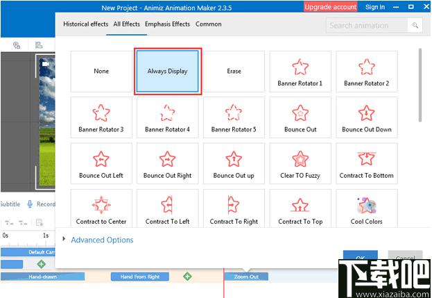The image size is (432, 298).
Task: Select the Cool Colors effect
Action: pos(366,209)
